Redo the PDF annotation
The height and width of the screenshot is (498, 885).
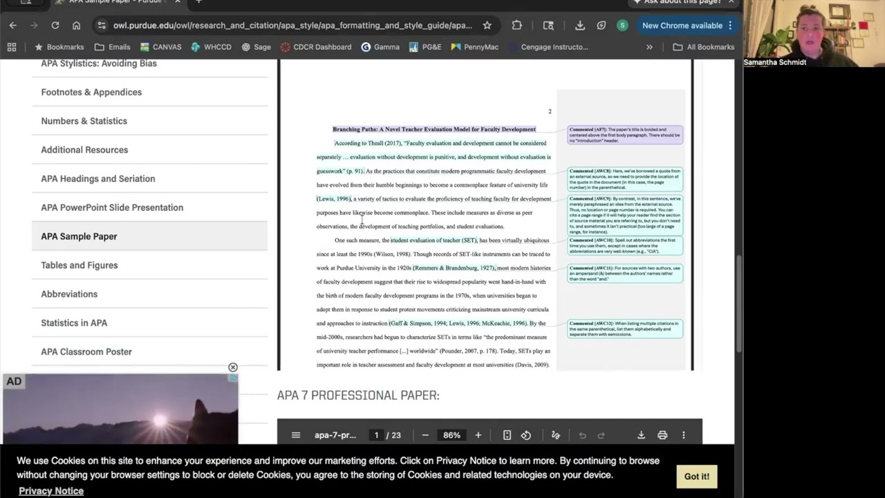point(602,435)
